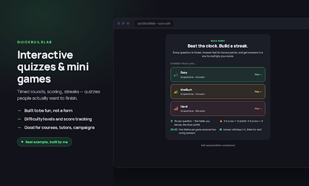The width and height of the screenshot is (309, 186).
Task: Open the "quickbuildlab — quiz rush" browser tab
Action: point(154,24)
